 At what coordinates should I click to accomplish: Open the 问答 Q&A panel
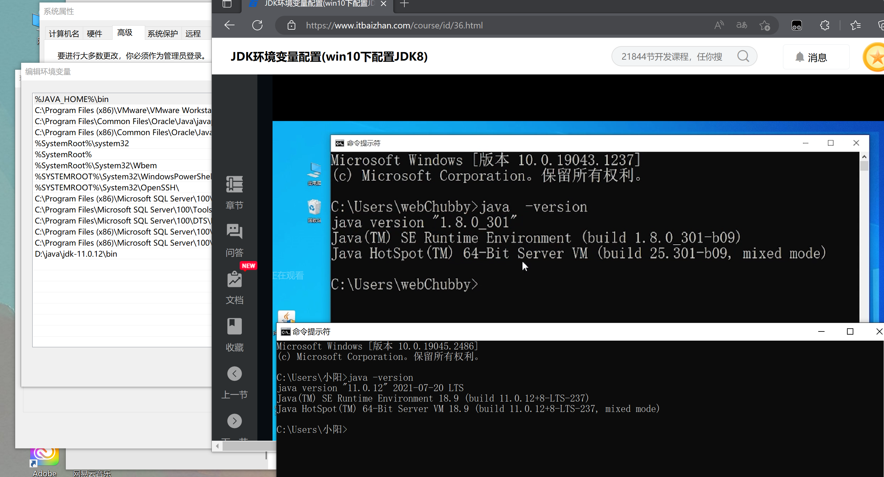[x=234, y=240]
